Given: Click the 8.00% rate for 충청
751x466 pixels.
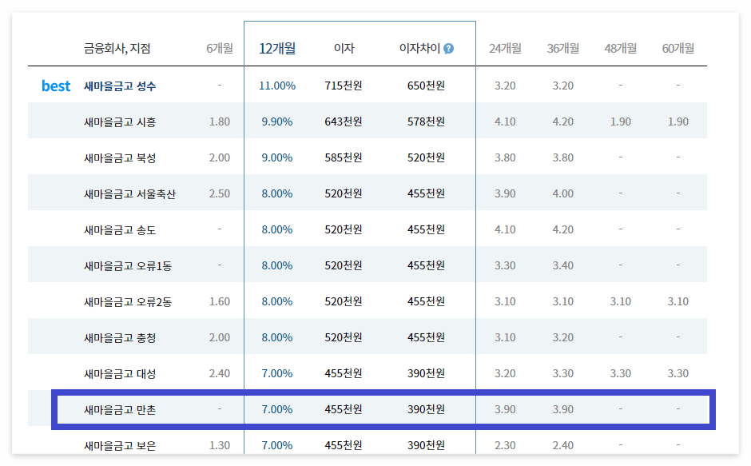Looking at the screenshot, I should click(x=277, y=337).
